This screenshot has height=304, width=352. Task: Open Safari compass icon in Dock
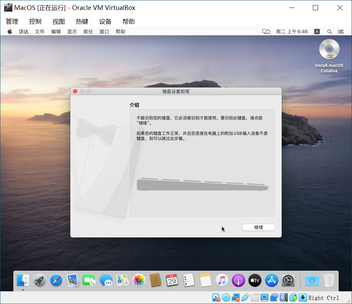pos(56,281)
